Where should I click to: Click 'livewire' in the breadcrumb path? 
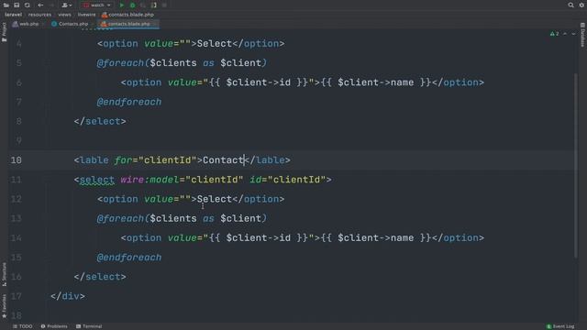(x=86, y=15)
